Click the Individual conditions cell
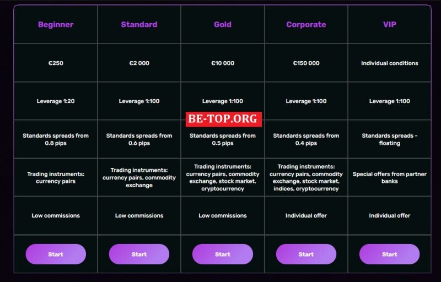This screenshot has width=441, height=282. (x=390, y=63)
